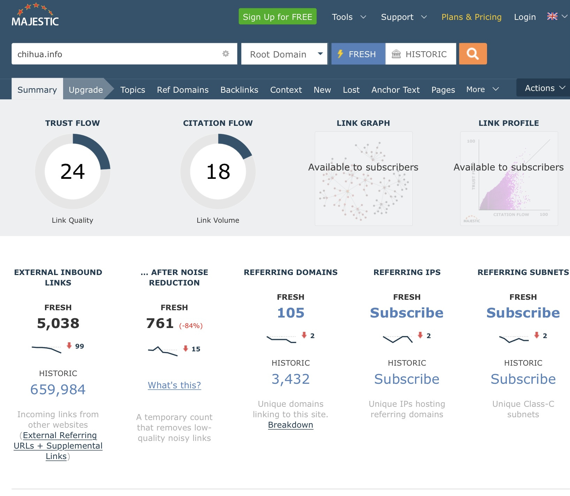Click the chihua.info search field
This screenshot has width=570, height=496.
tap(124, 54)
